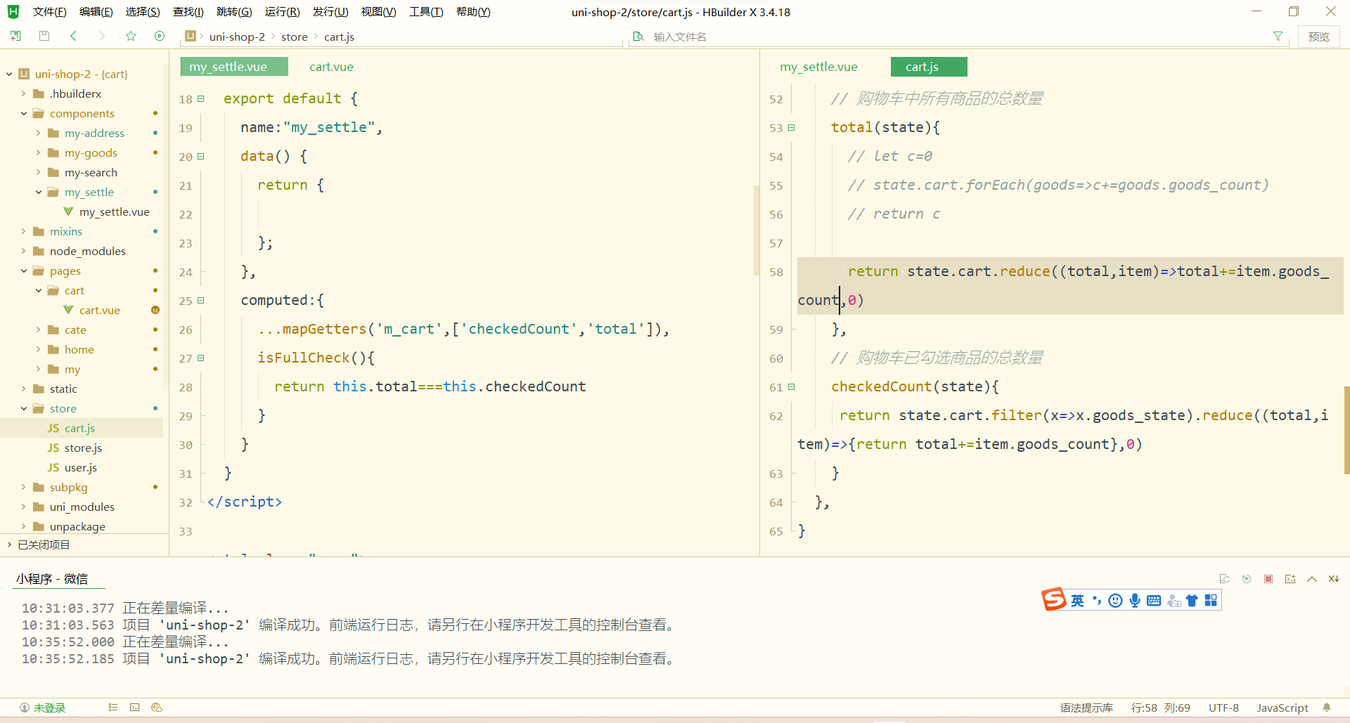This screenshot has width=1350, height=723.
Task: Go forward using the right arrow icon
Action: [x=102, y=36]
